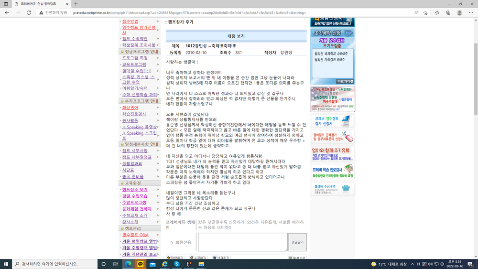Screen dimensions: 478x269
Task: Open Skype icon in taskbar
Action: pyautogui.click(x=177, y=264)
